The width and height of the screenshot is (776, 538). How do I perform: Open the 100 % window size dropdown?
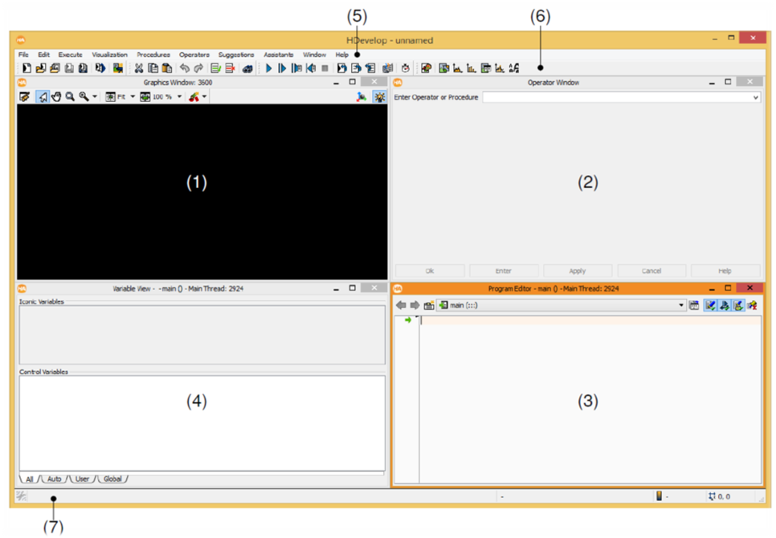click(179, 97)
